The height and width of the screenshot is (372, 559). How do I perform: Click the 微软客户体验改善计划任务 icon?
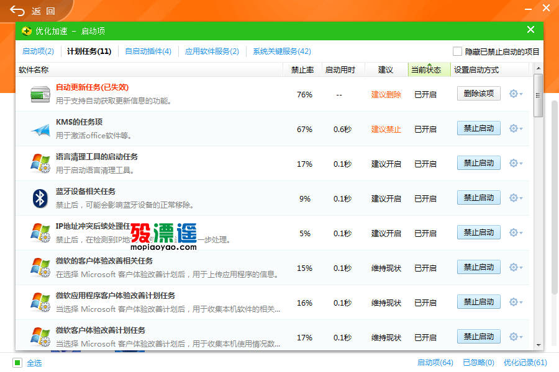[x=40, y=337]
